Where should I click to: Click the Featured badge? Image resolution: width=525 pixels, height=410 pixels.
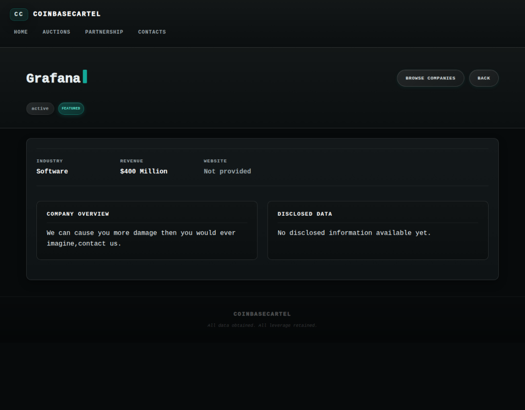click(71, 109)
